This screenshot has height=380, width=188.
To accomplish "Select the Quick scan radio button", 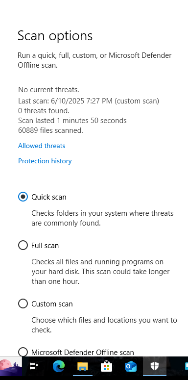I will tap(23, 197).
